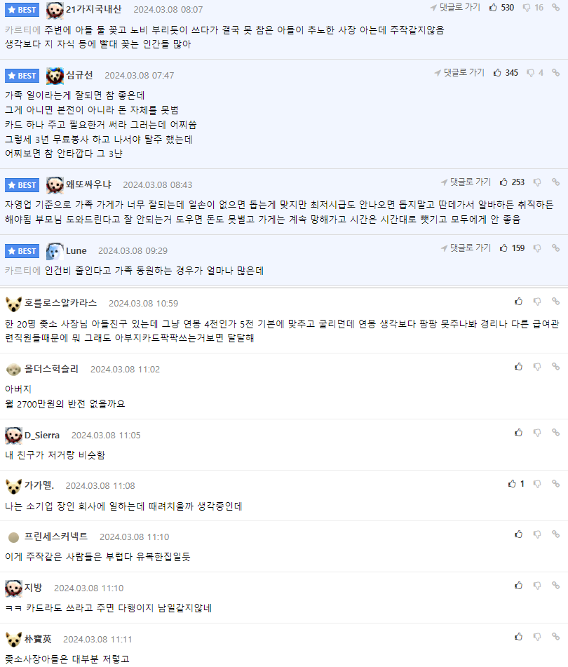Thumbs-up 가가멜's comment with 1 like
Image resolution: width=568 pixels, height=667 pixels.
[513, 483]
